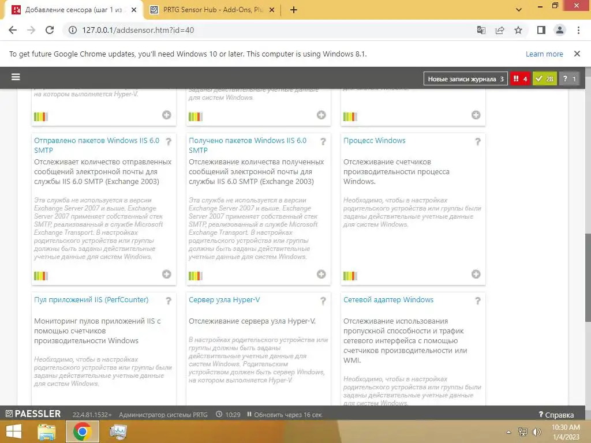Go back to previous page
Viewport: 591px width, 443px height.
[13, 30]
